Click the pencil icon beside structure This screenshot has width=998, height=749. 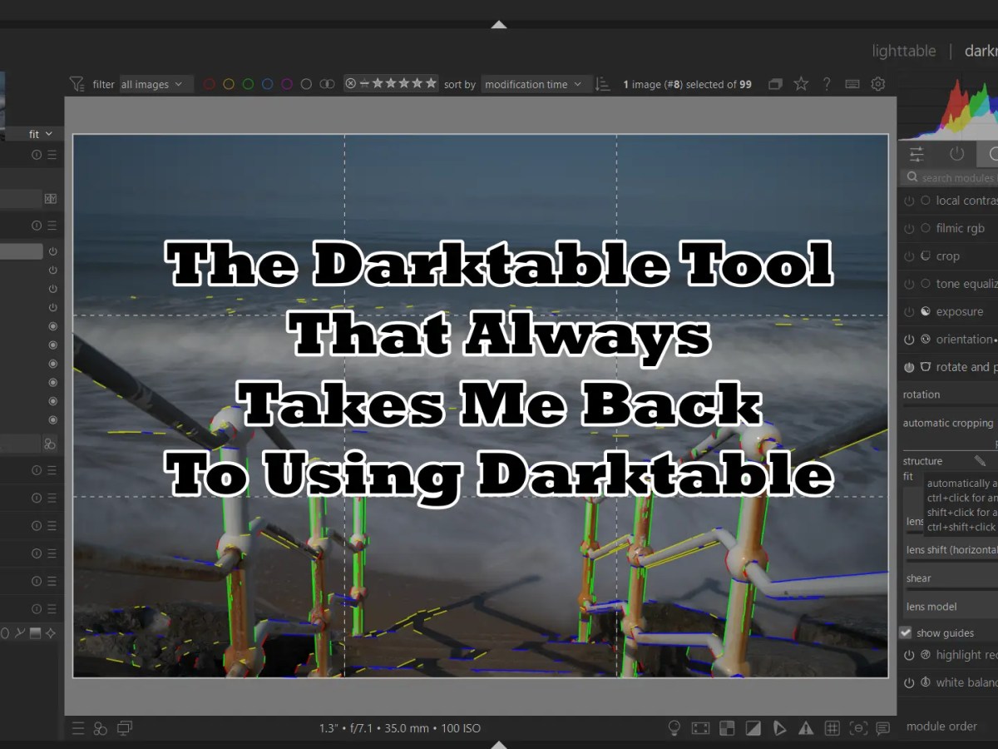pyautogui.click(x=980, y=460)
